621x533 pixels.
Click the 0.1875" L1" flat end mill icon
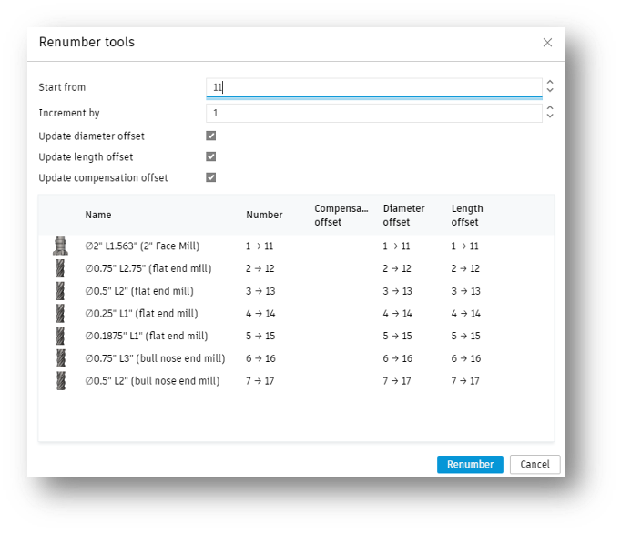pyautogui.click(x=60, y=336)
